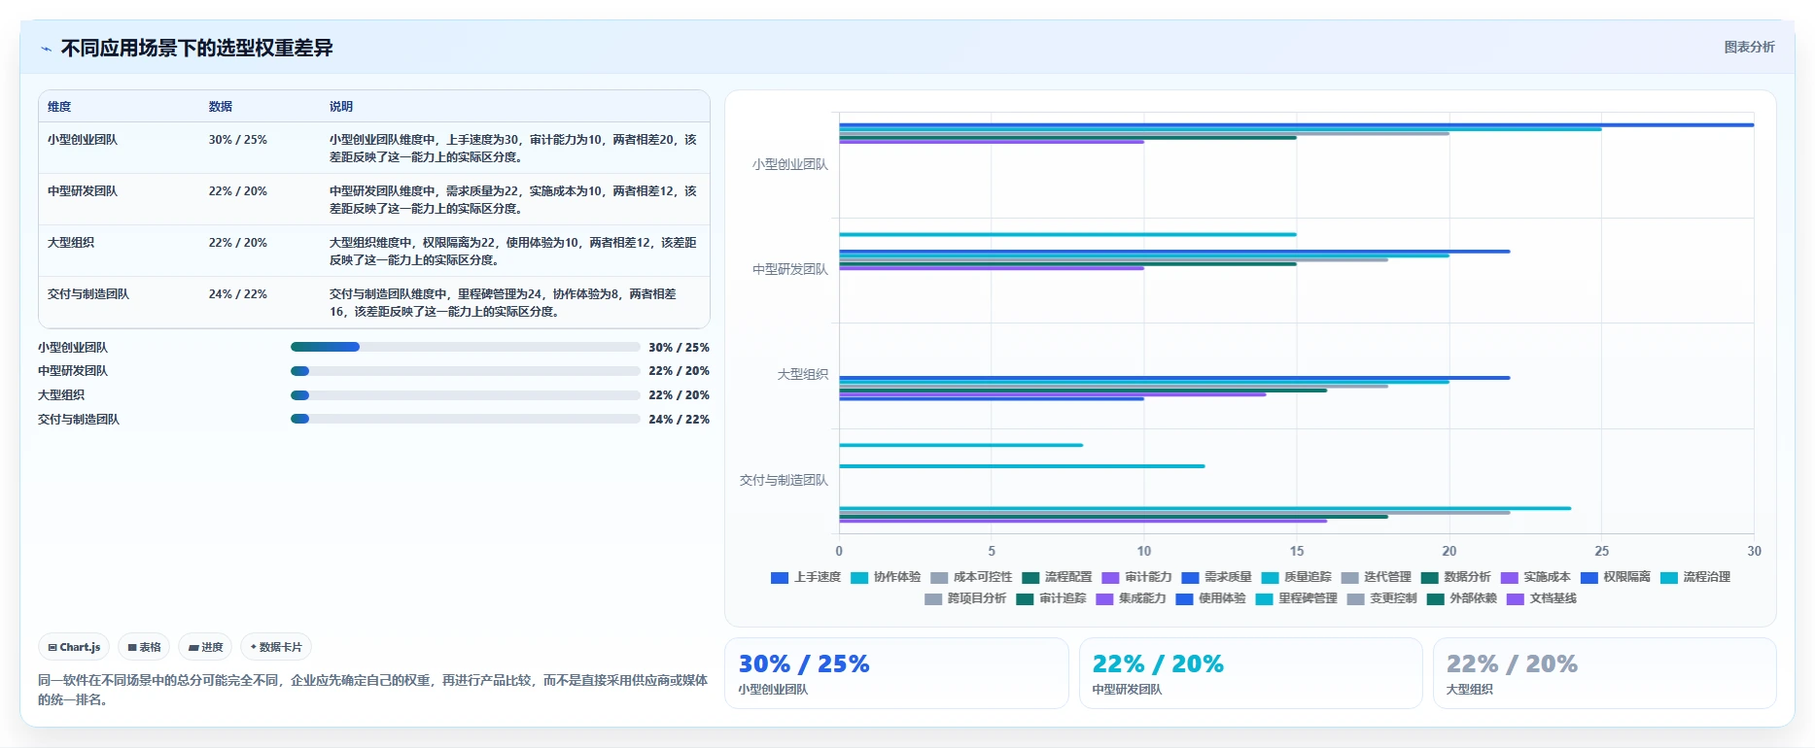1815x748 pixels.
Task: Click the footnote beginning 同一软件在不同场景中
Action: coord(372,690)
